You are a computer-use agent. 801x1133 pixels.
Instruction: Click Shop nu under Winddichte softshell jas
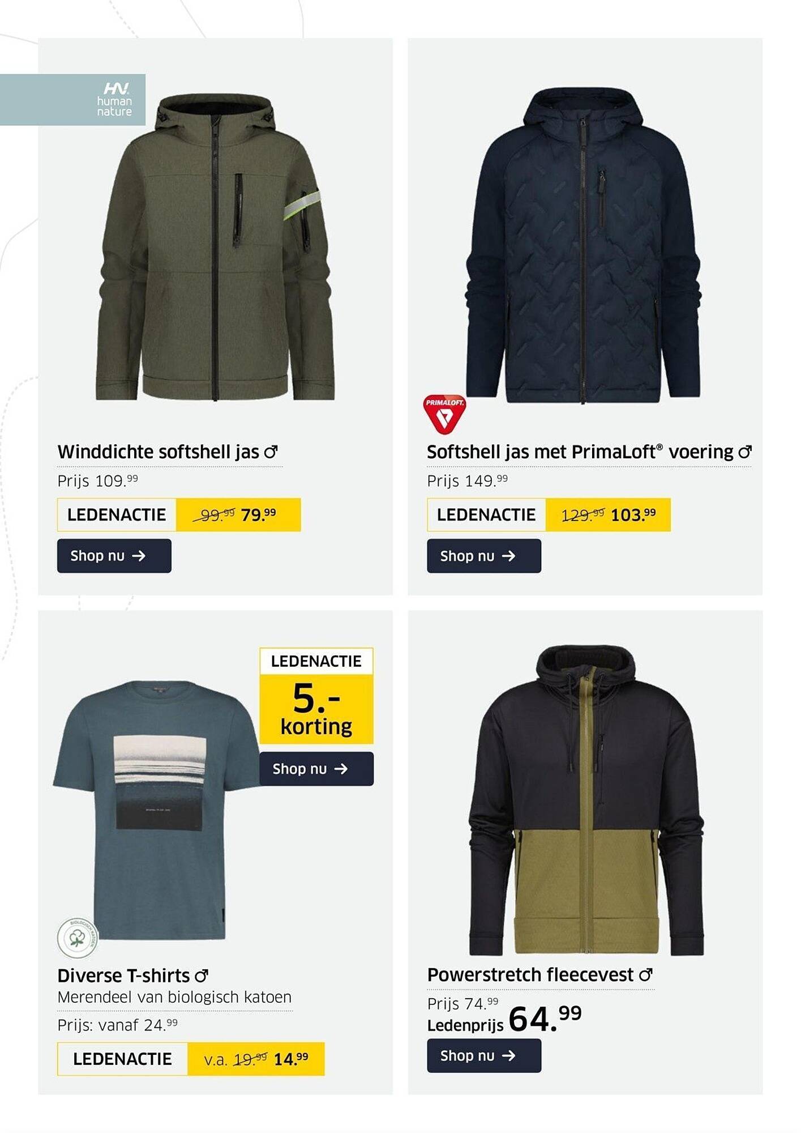click(114, 556)
